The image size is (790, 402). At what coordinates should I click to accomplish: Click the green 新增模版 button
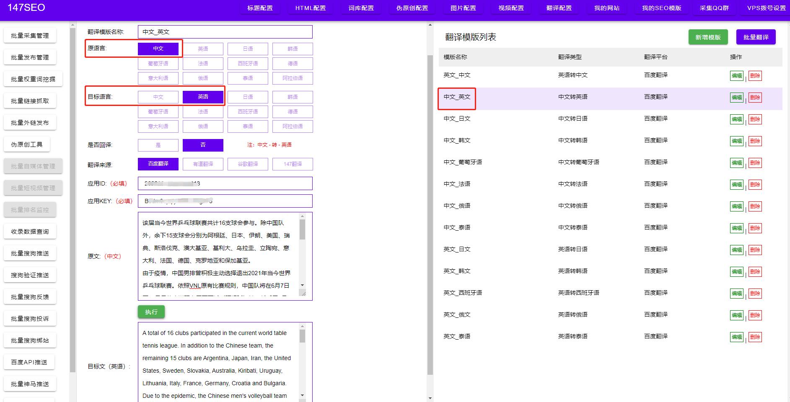(708, 37)
